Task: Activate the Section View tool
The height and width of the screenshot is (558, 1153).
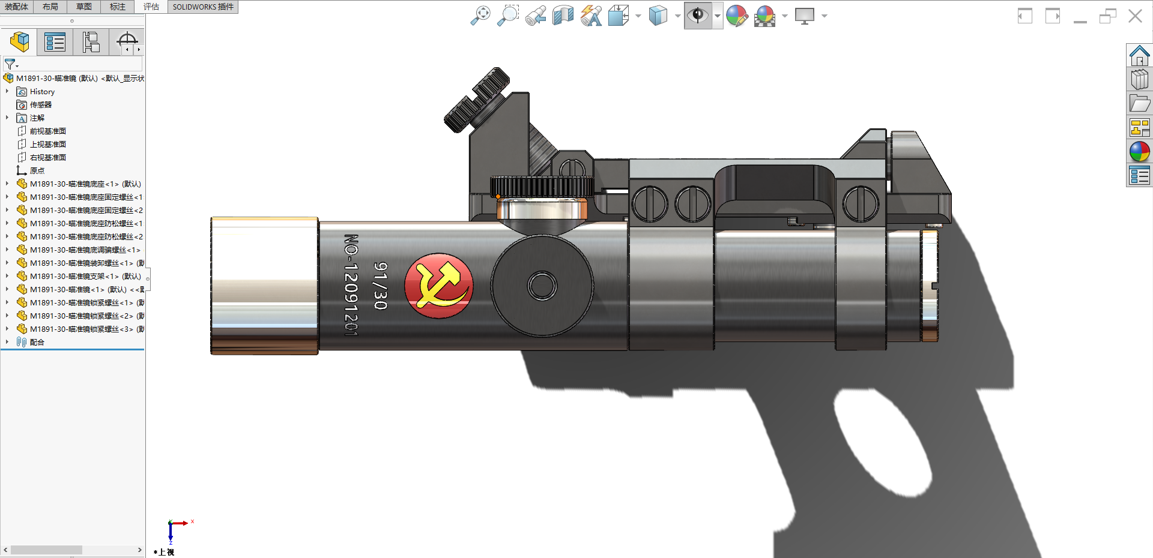Action: [563, 16]
